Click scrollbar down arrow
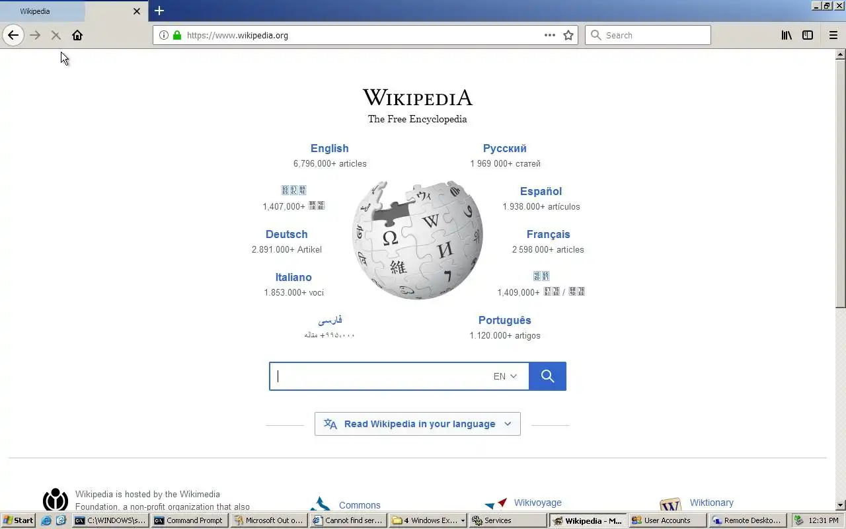This screenshot has width=846, height=529. [840, 506]
